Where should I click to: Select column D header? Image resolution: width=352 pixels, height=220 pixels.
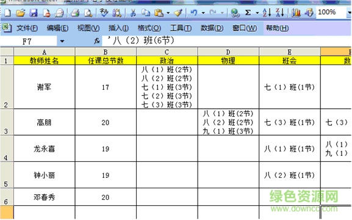pos(228,52)
